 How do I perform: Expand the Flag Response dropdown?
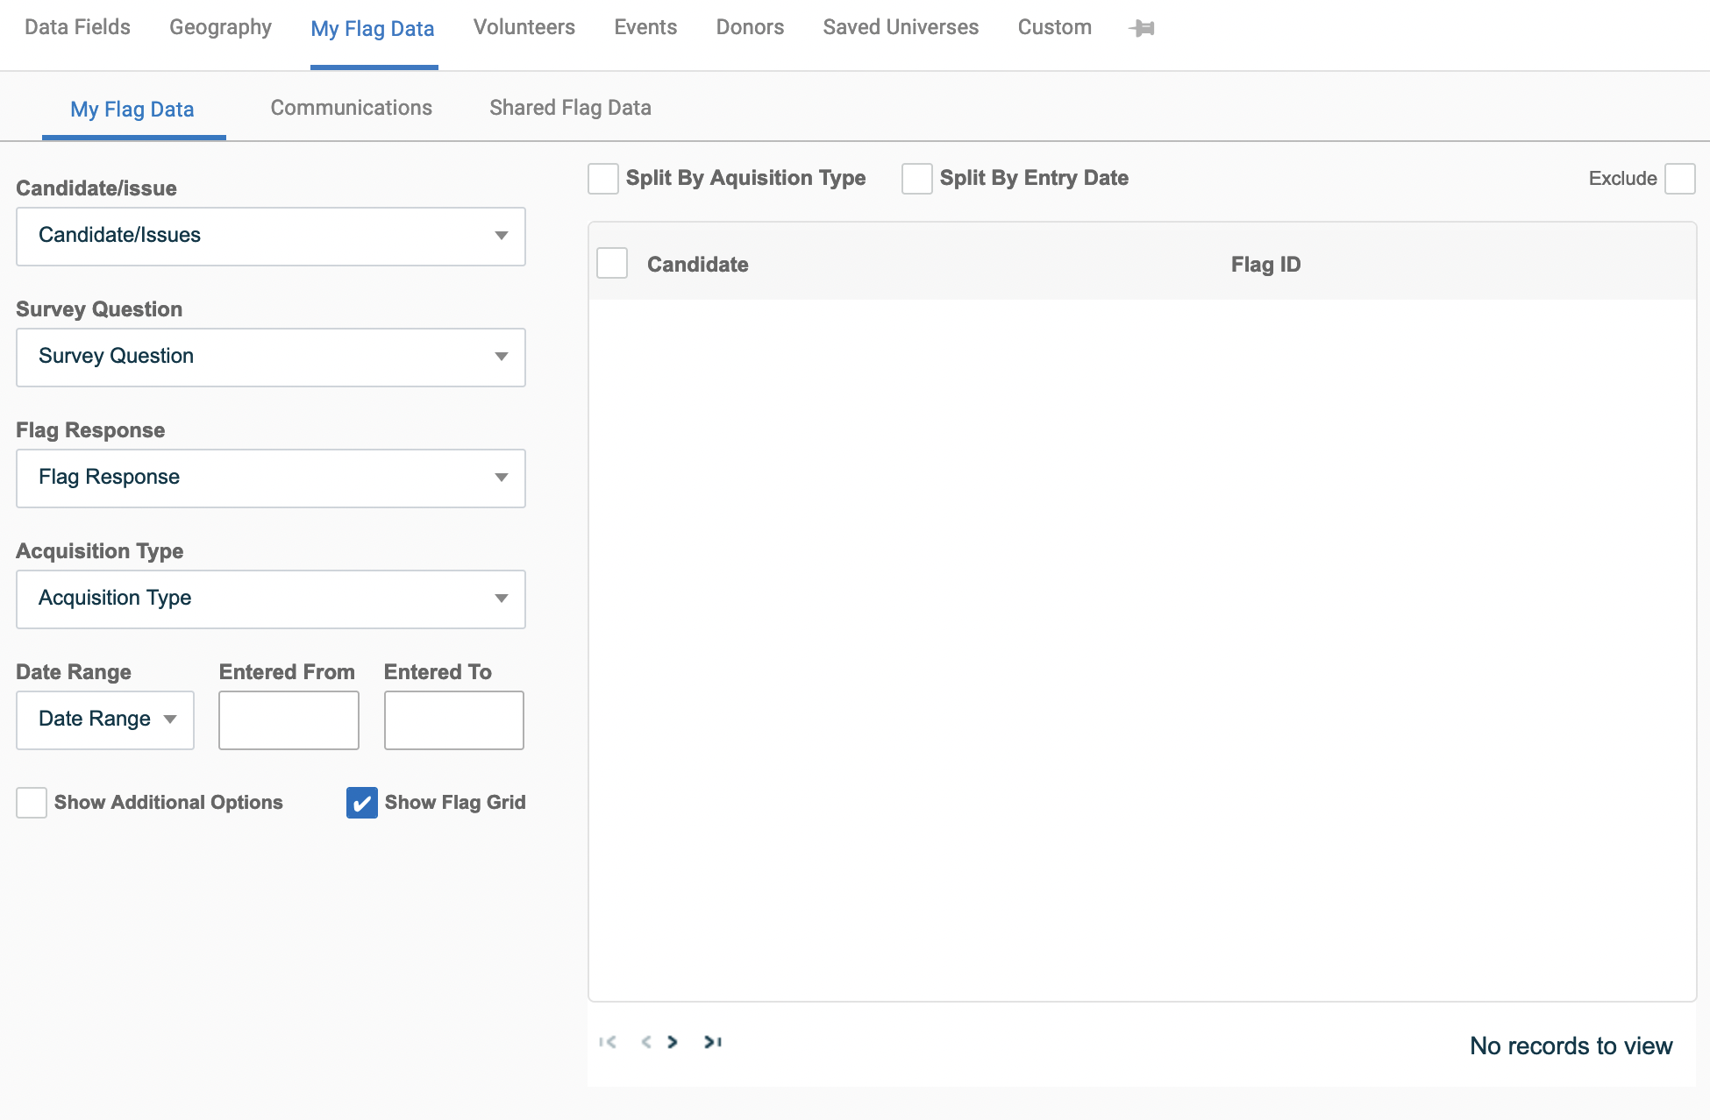271,478
